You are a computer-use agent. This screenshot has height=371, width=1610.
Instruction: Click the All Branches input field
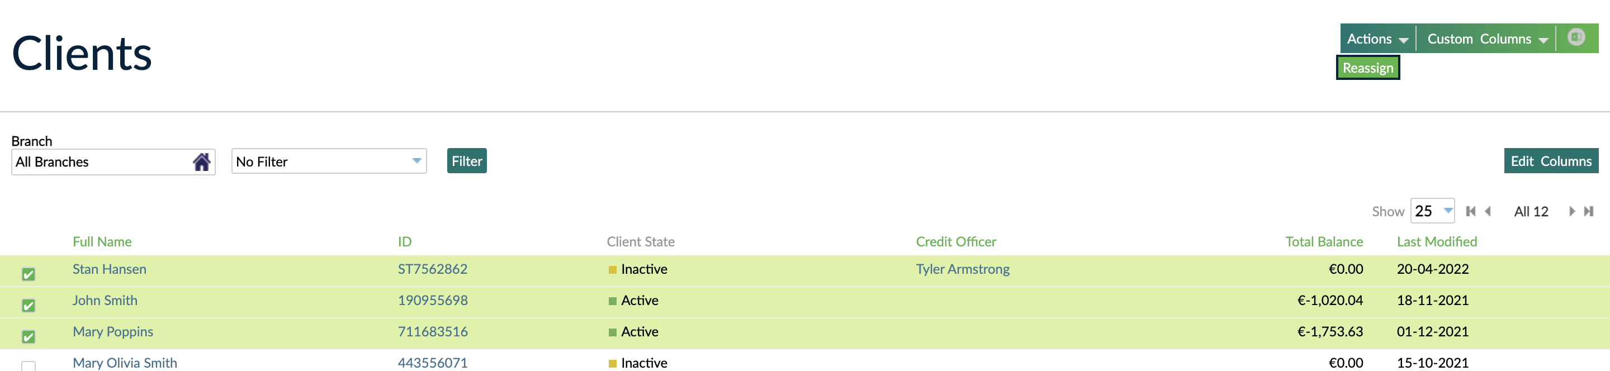click(100, 163)
